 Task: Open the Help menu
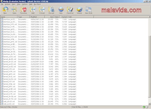click(x=31, y=4)
